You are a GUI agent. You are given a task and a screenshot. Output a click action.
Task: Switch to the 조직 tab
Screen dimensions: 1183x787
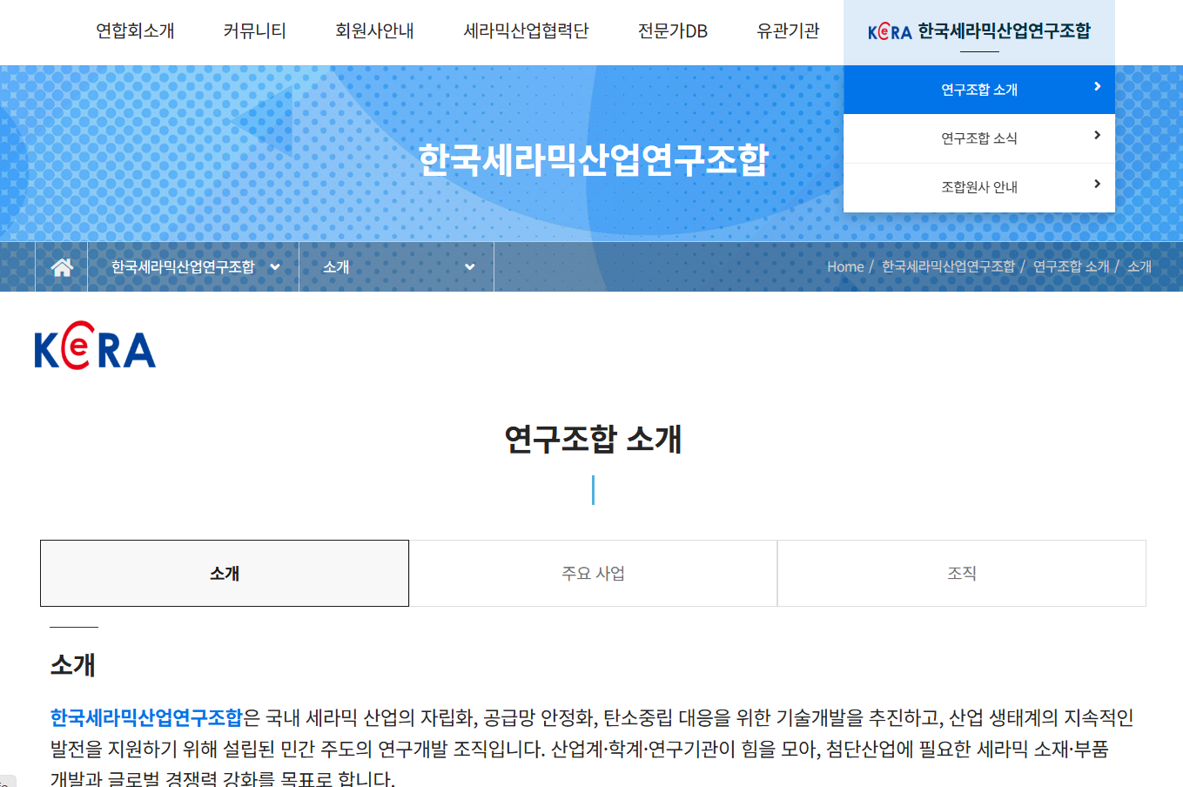point(962,573)
